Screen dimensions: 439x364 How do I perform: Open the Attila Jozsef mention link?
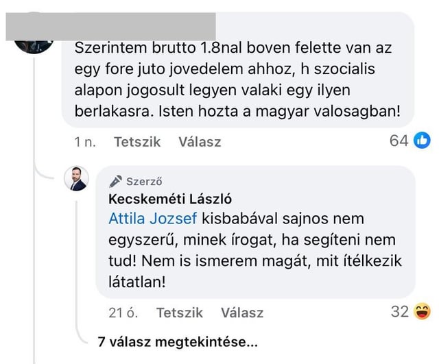[153, 219]
